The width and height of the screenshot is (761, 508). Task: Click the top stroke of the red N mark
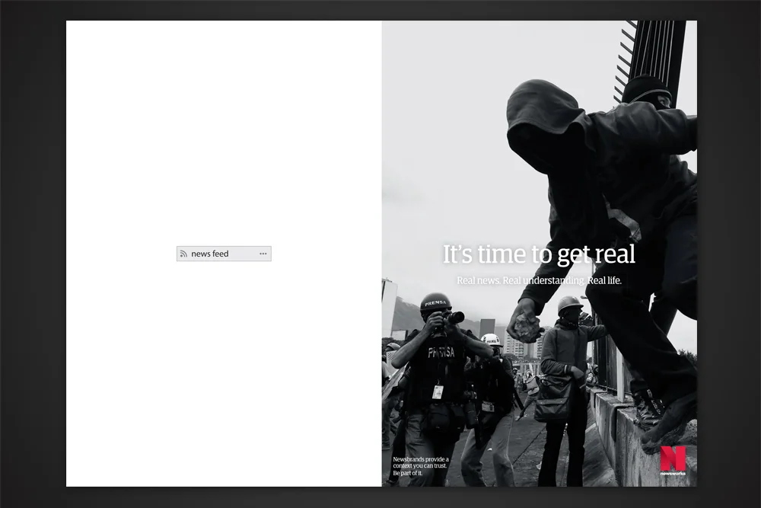click(x=668, y=449)
